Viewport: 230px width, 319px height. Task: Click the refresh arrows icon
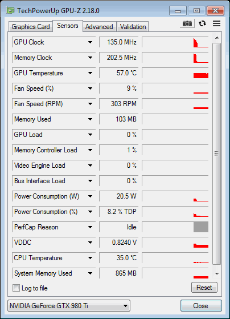(x=202, y=23)
